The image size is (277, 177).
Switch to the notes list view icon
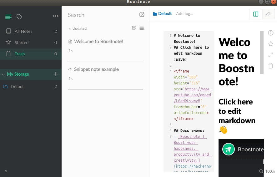point(8,17)
